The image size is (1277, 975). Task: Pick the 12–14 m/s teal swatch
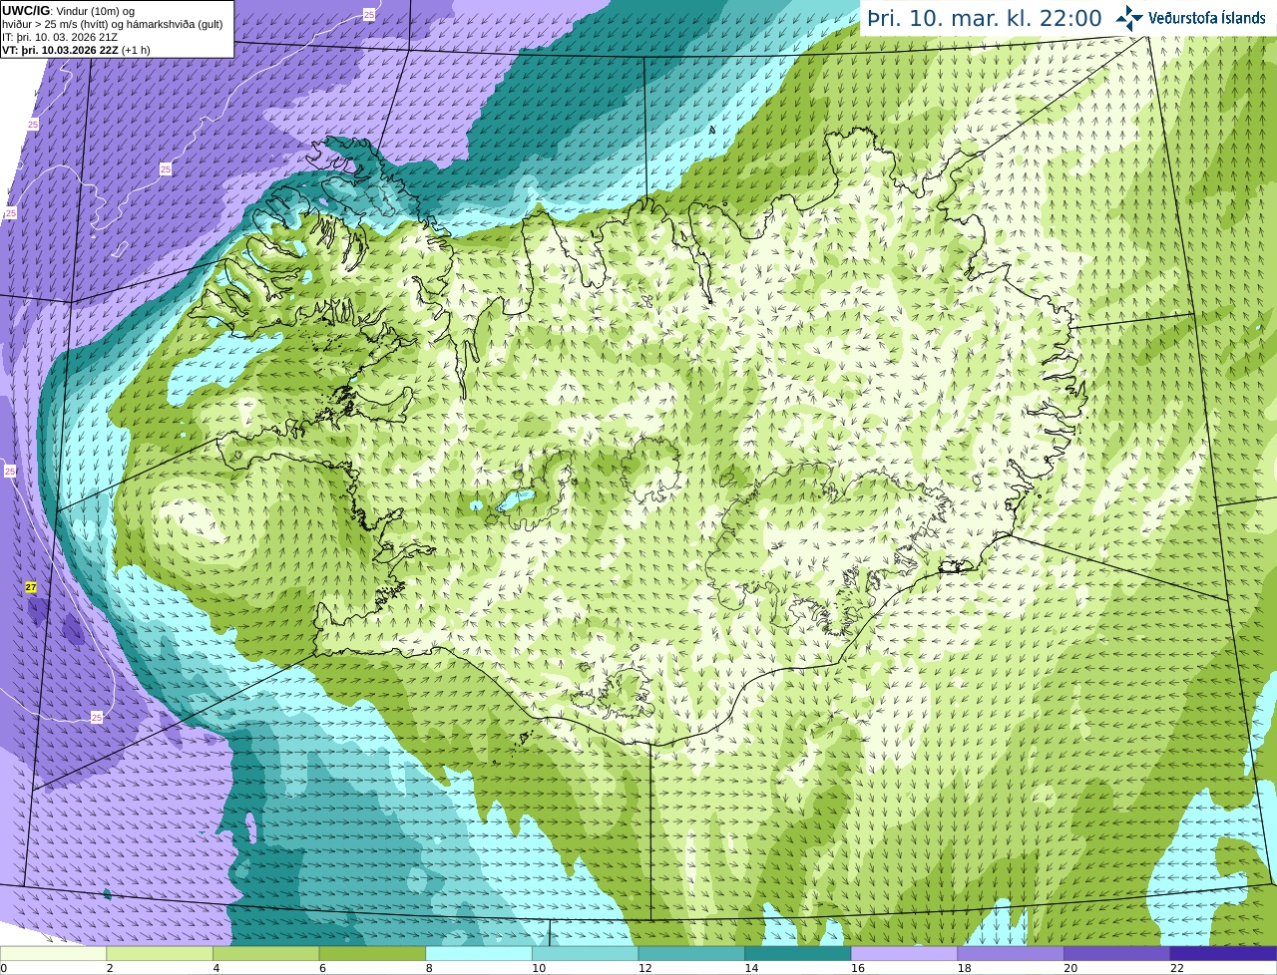click(691, 953)
